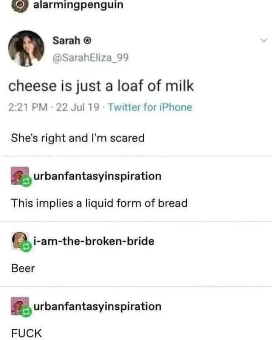Viewport: 272px width, 340px height.
Task: Open the @SarahEliza_99 handle
Action: (x=91, y=57)
